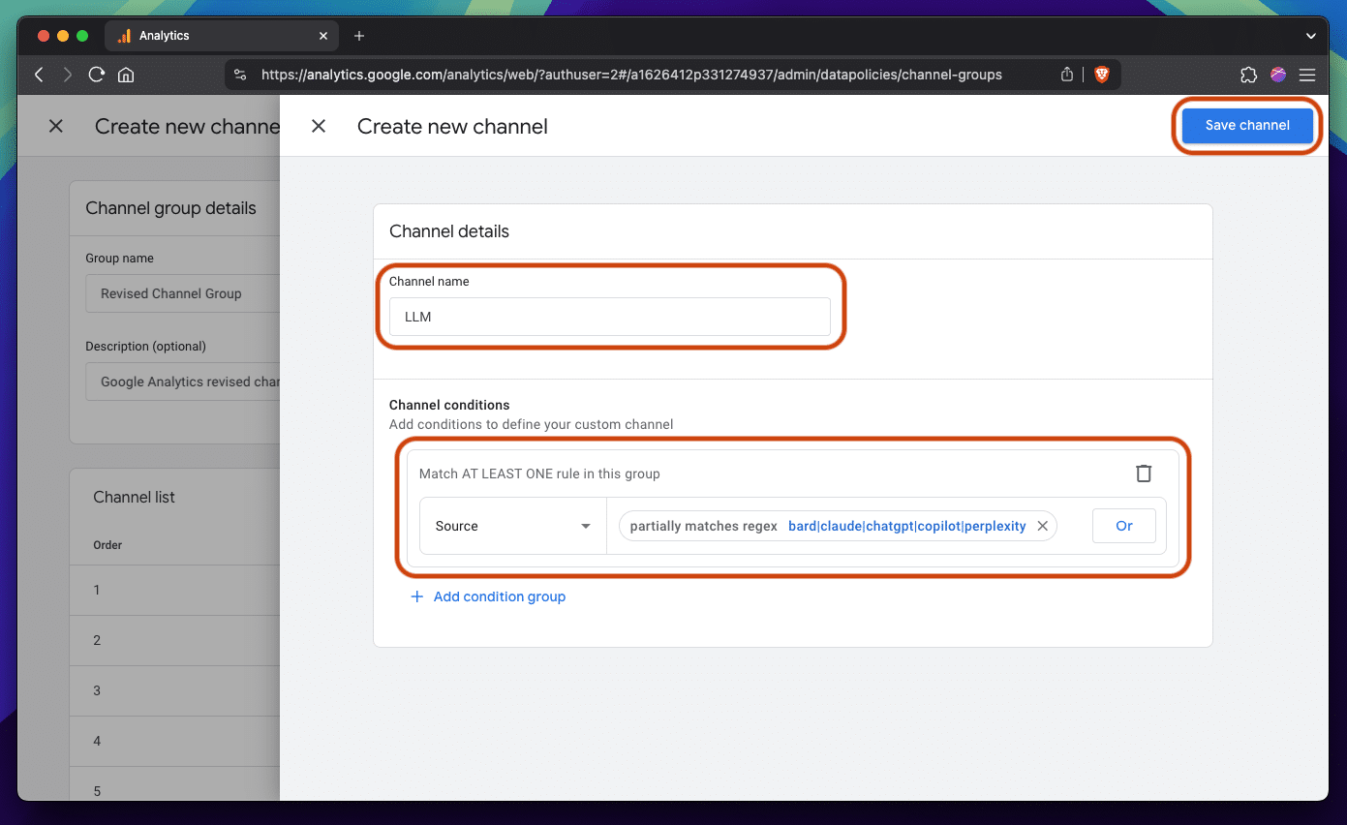Edit the Group name field Revised Channel Group
The height and width of the screenshot is (825, 1347).
tap(183, 293)
